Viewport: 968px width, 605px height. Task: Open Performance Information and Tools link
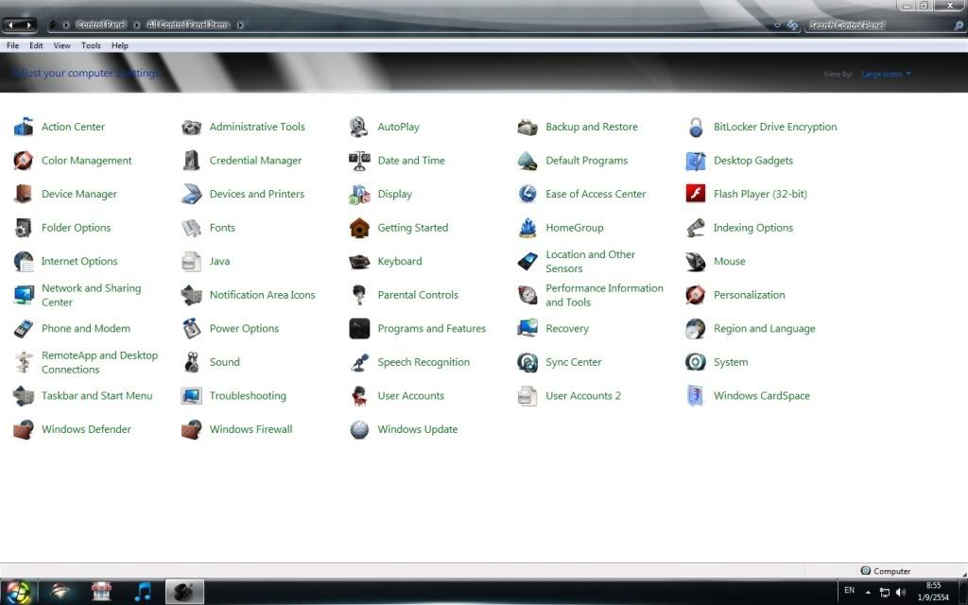[x=604, y=295]
